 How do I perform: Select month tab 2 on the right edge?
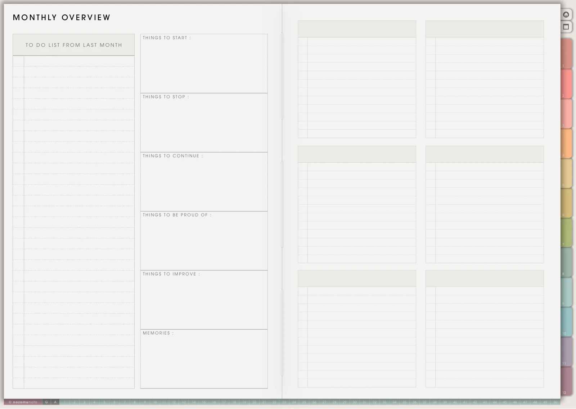pyautogui.click(x=566, y=83)
